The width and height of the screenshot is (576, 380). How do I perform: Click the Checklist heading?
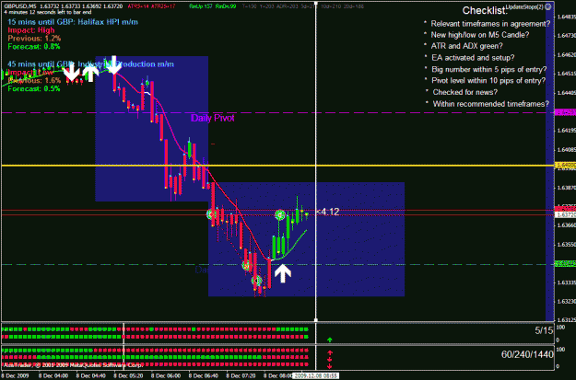484,11
